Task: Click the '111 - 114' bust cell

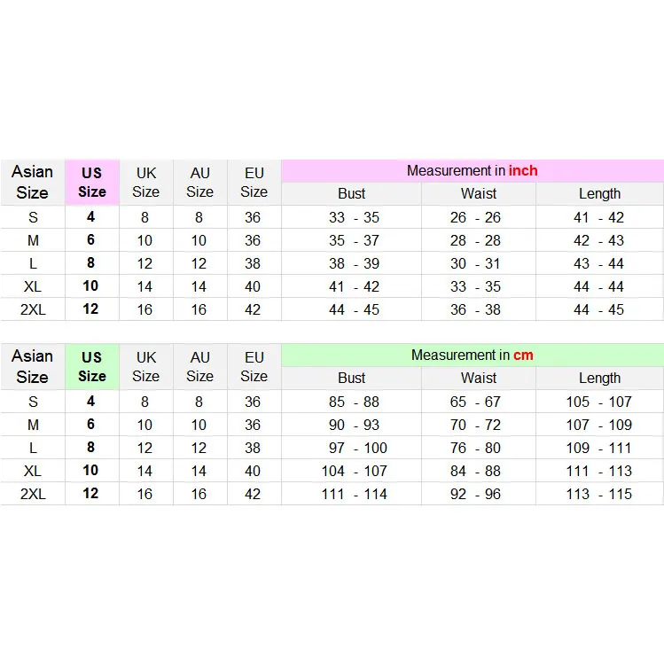Action: (x=353, y=494)
